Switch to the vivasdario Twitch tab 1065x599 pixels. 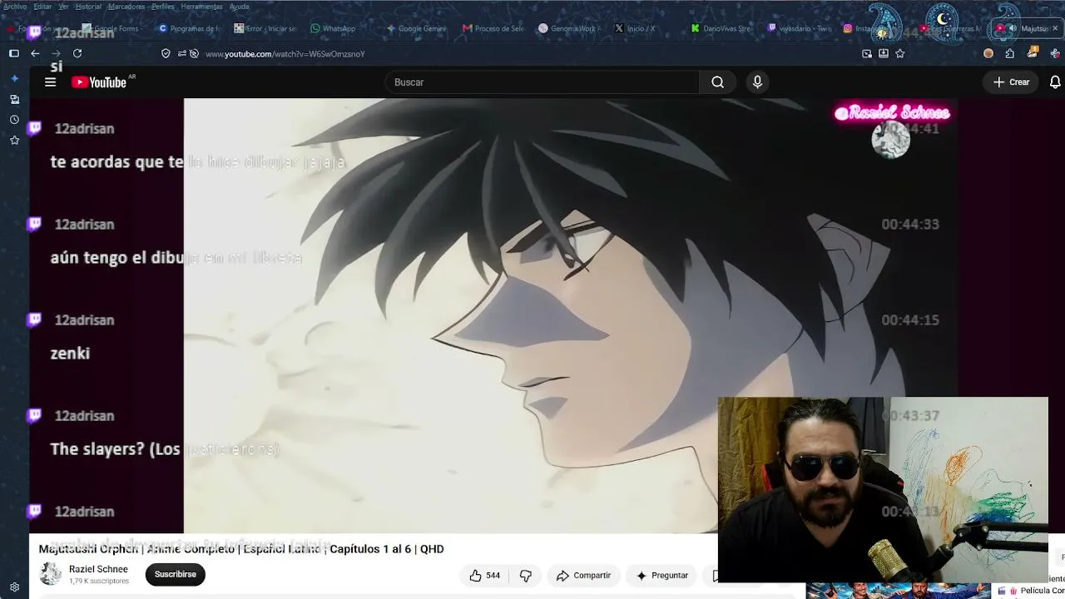coord(799,28)
